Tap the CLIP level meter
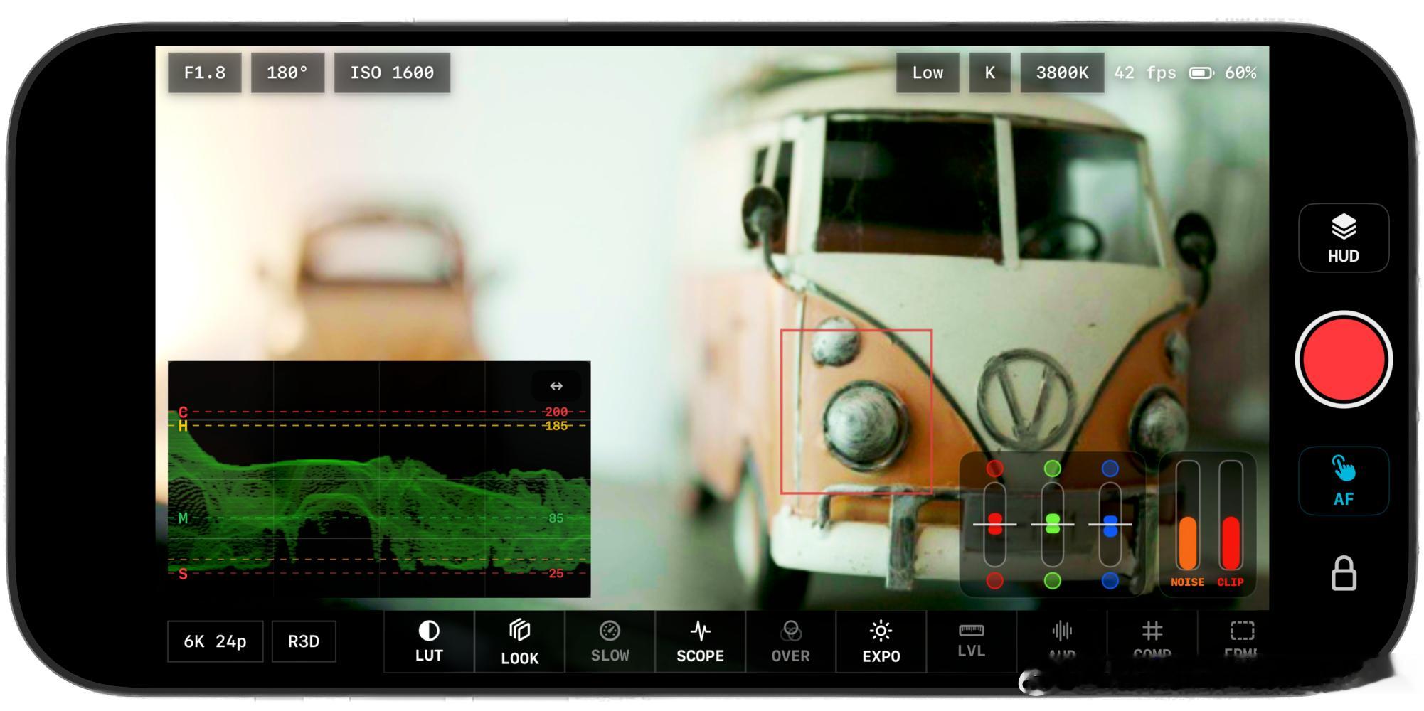Viewport: 1424px width, 711px height. point(1231,515)
